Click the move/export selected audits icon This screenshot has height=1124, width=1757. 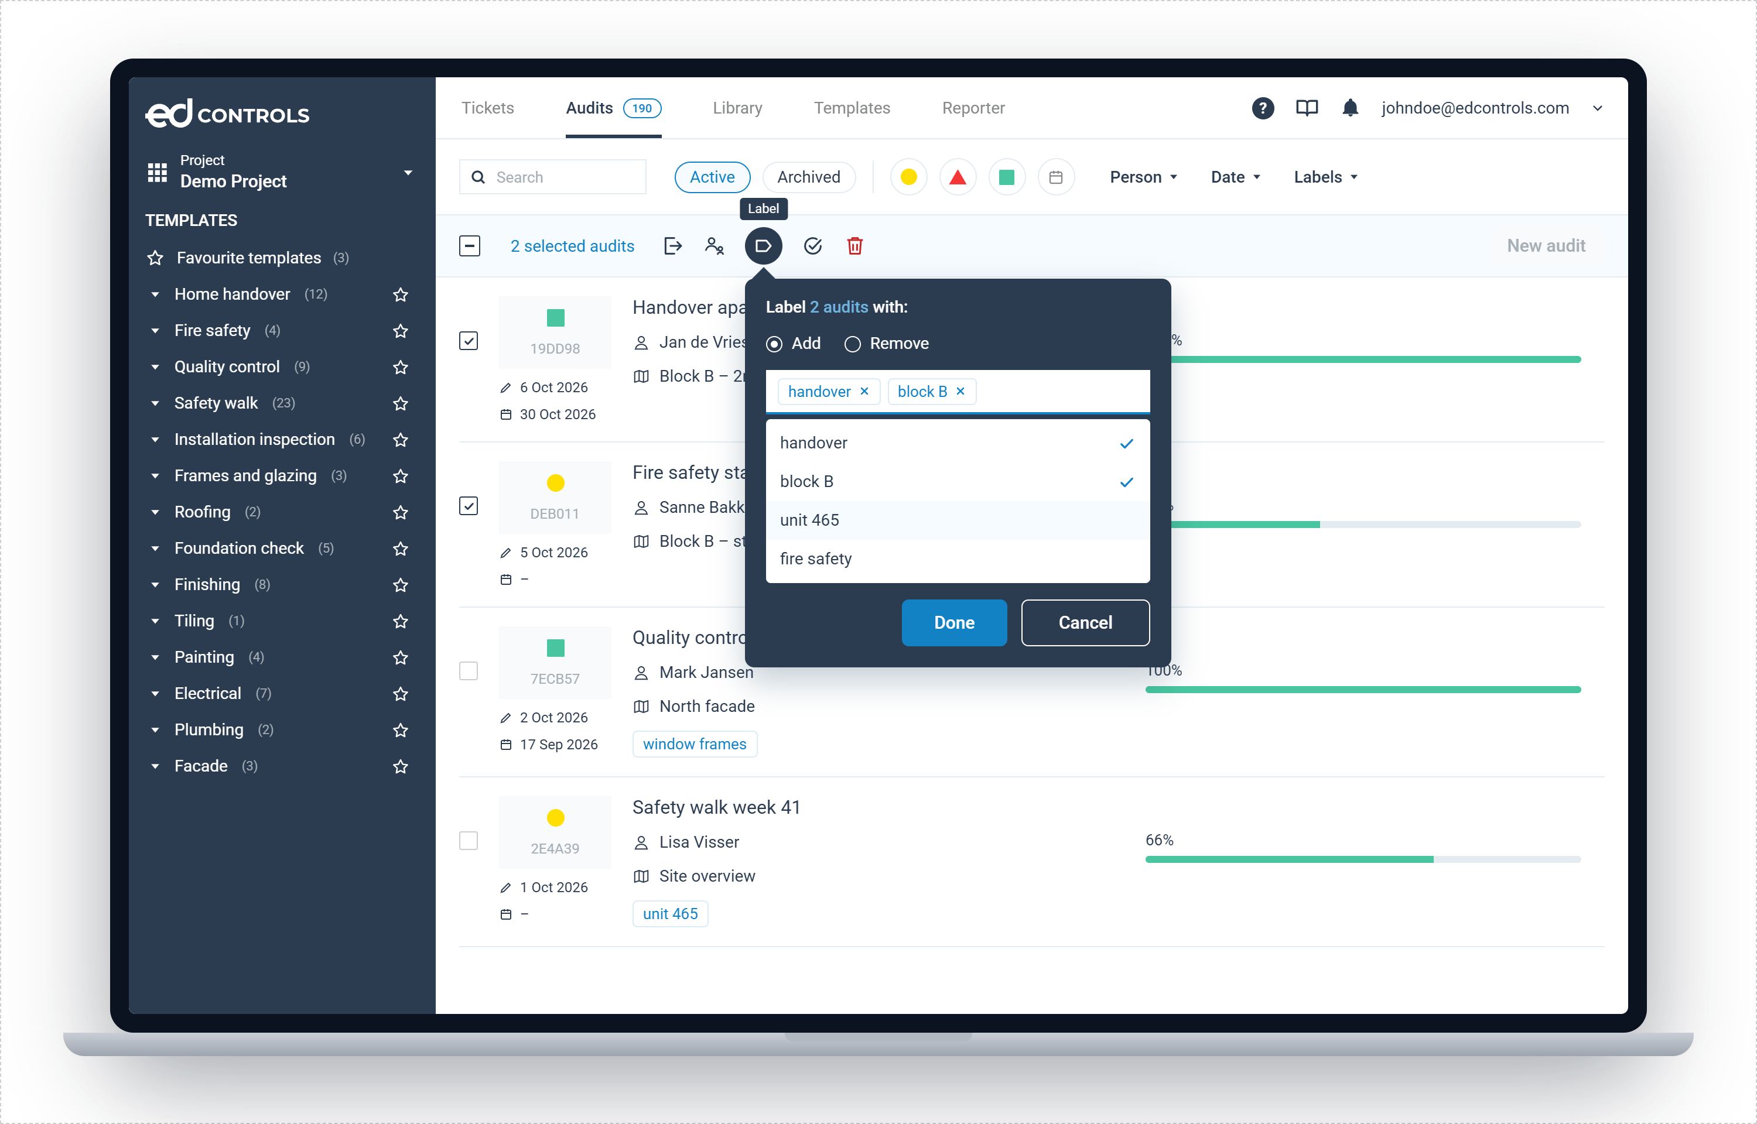673,246
